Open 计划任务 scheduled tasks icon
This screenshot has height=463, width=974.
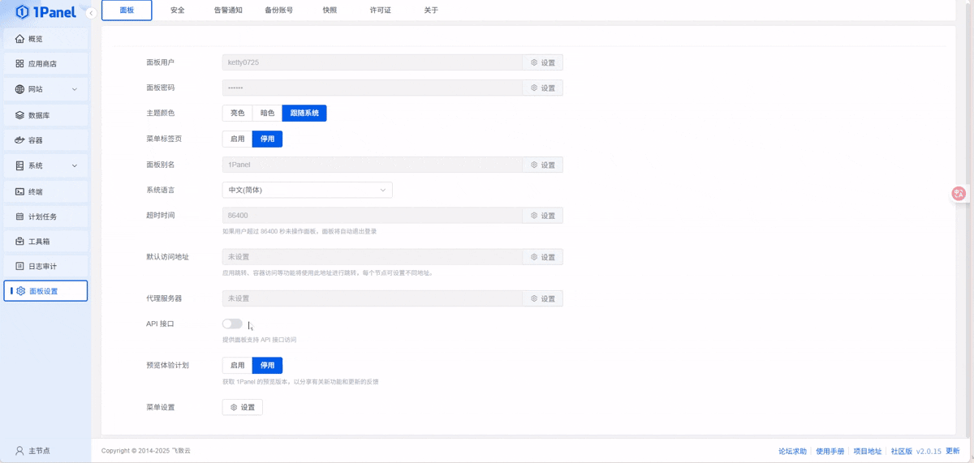click(x=20, y=216)
